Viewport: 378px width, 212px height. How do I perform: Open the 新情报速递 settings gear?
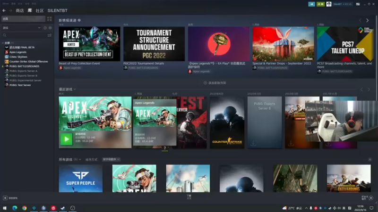[x=79, y=20]
